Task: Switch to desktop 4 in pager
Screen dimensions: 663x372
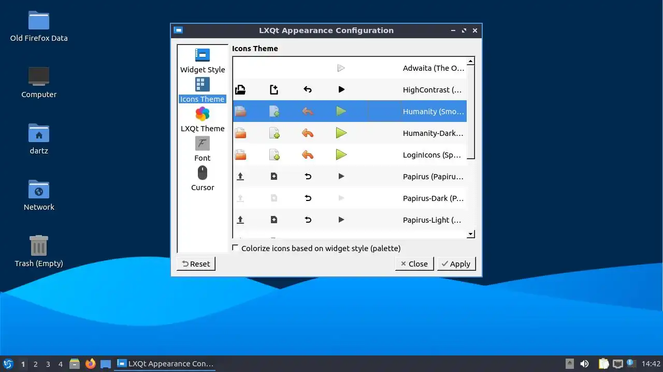Action: pos(61,364)
